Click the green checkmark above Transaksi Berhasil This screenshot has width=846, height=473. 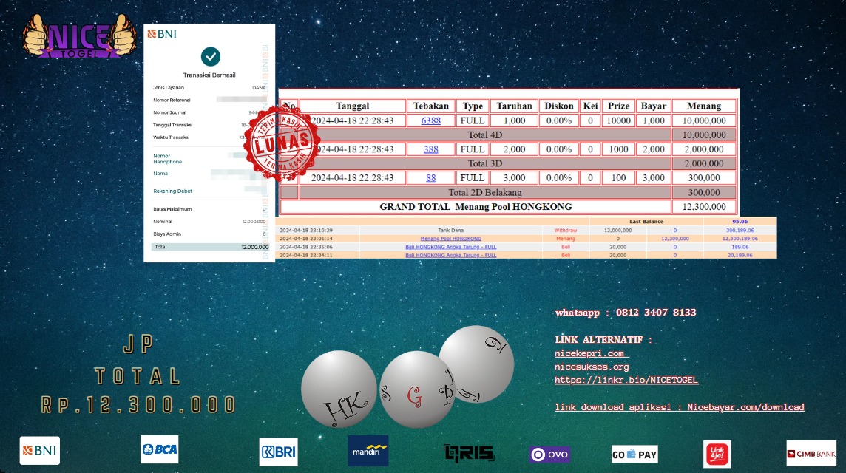[211, 56]
